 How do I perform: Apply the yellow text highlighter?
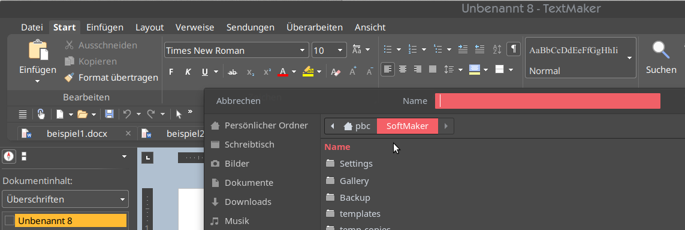(308, 72)
